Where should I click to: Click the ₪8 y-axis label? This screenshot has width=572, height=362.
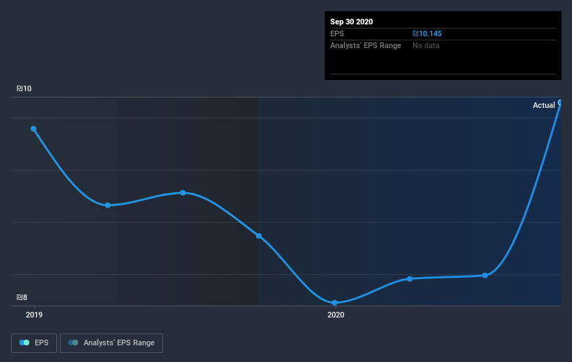[22, 297]
